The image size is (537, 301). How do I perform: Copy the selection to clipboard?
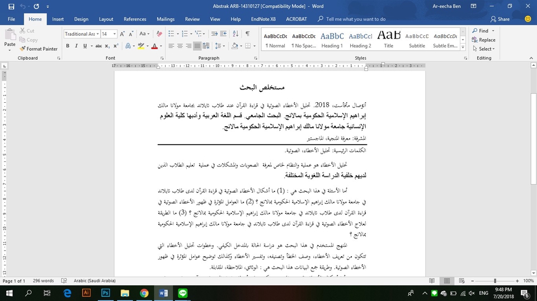[x=29, y=40]
